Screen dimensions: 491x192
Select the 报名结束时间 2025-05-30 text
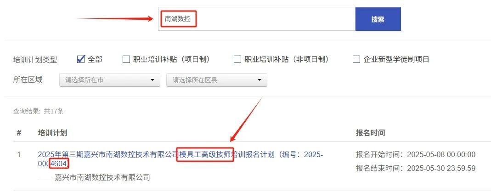pos(416,169)
